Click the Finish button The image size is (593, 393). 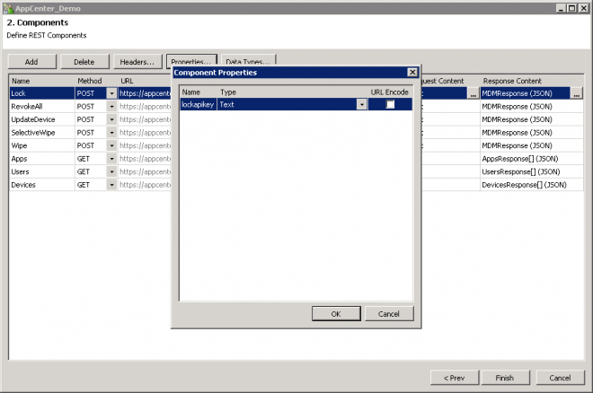click(505, 378)
